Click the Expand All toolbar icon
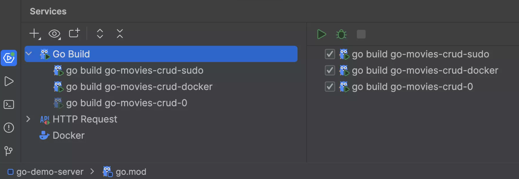This screenshot has height=179, width=519. click(x=100, y=34)
